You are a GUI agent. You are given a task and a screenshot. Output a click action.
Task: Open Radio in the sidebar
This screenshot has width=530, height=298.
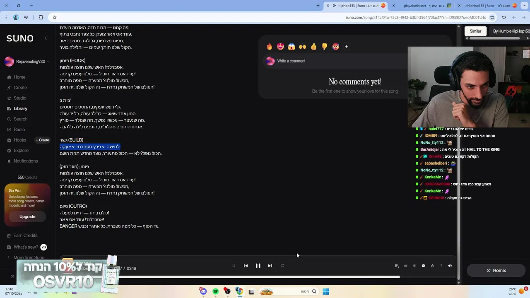pos(16,130)
